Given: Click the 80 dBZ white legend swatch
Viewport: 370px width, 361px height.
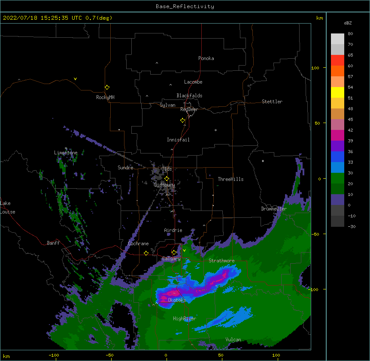Looking at the screenshot, I should pos(337,39).
